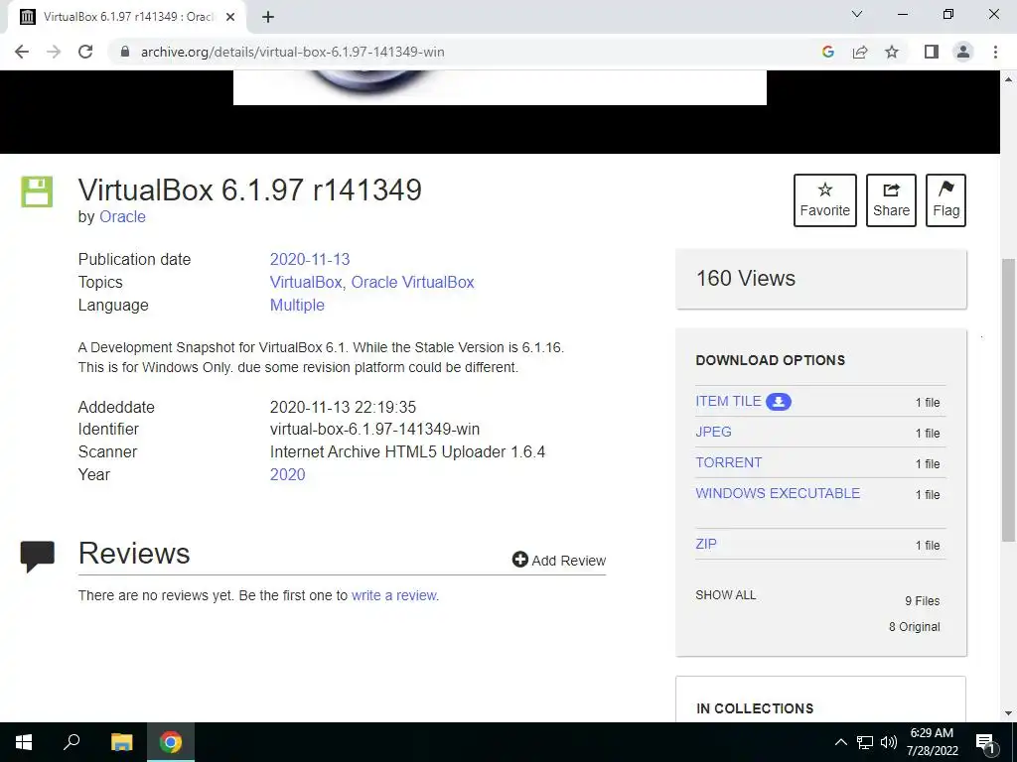
Task: Click the Chrome taskbar icon
Action: pos(171,742)
